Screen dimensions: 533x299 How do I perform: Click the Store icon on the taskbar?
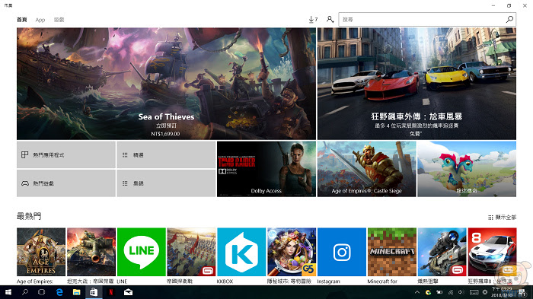point(94,292)
